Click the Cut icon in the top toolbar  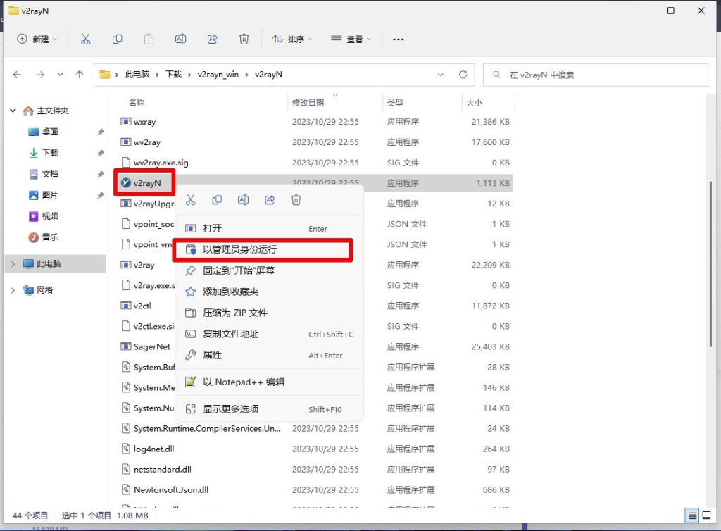[x=85, y=39]
